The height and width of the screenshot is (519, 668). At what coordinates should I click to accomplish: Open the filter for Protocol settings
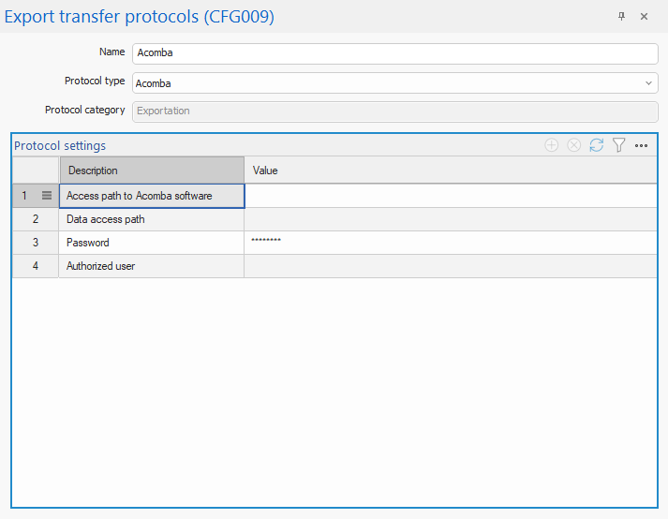point(618,145)
